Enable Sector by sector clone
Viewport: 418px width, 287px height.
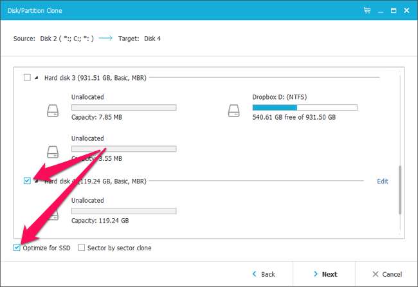[x=81, y=248]
